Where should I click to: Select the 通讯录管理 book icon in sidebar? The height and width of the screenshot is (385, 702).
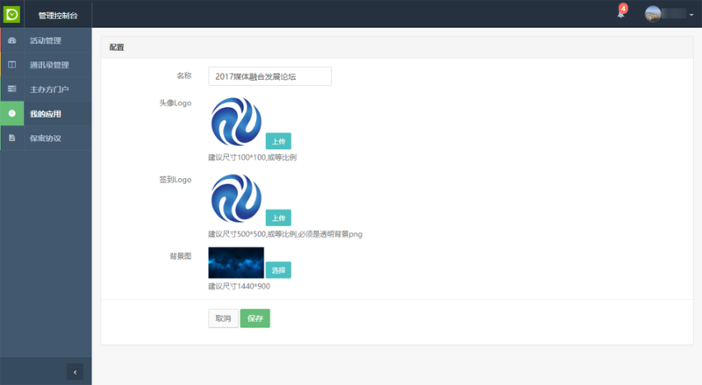pos(11,65)
